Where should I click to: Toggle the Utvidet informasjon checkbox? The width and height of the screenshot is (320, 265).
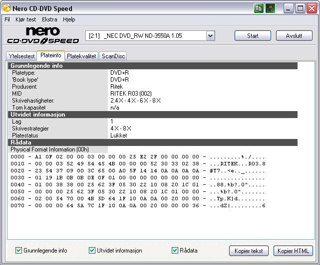(92, 251)
